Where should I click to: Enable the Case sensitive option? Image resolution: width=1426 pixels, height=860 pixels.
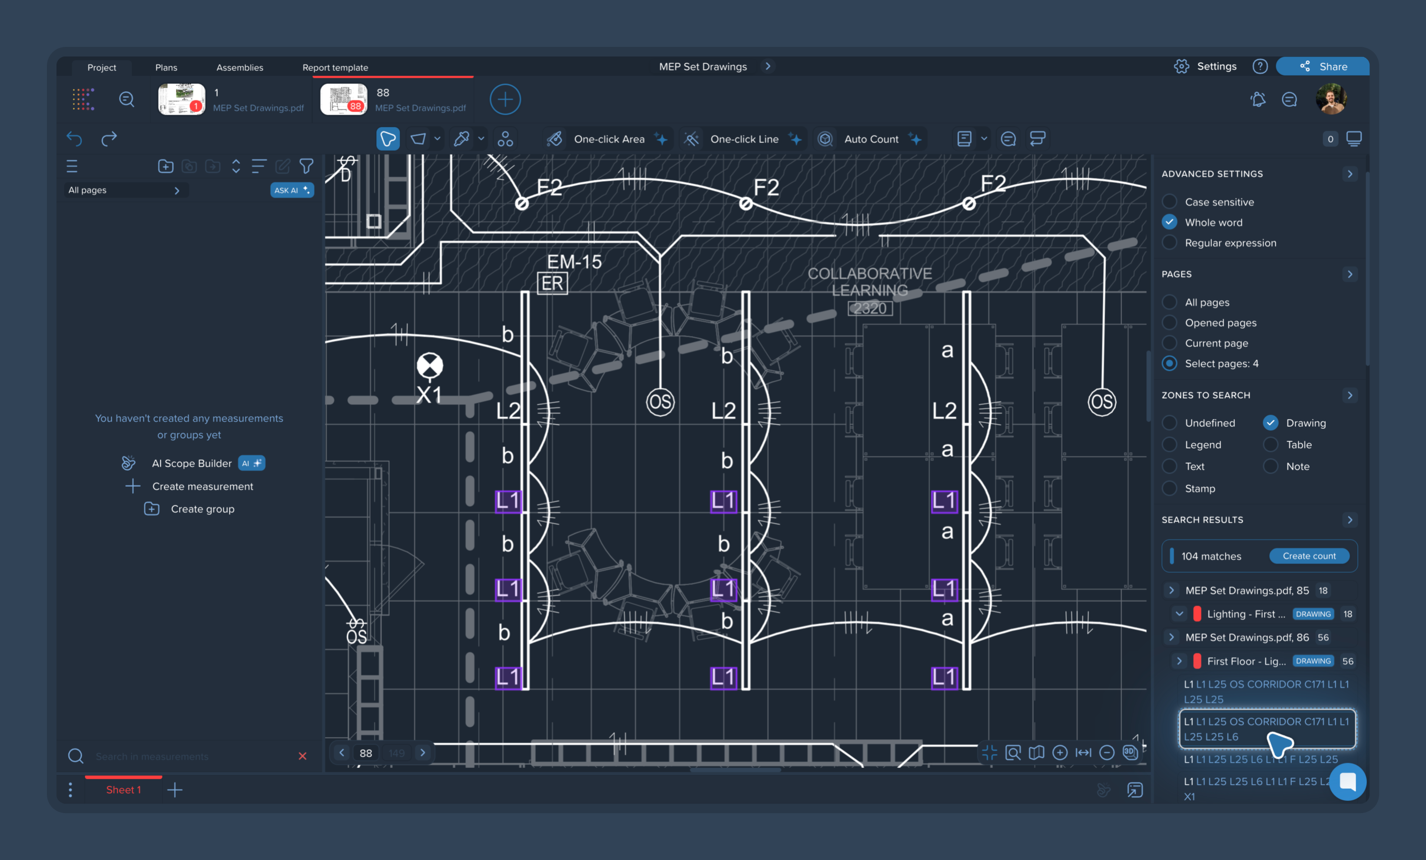click(x=1170, y=201)
